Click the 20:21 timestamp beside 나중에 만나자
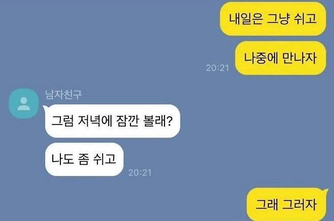This screenshot has height=221, width=334. click(217, 68)
